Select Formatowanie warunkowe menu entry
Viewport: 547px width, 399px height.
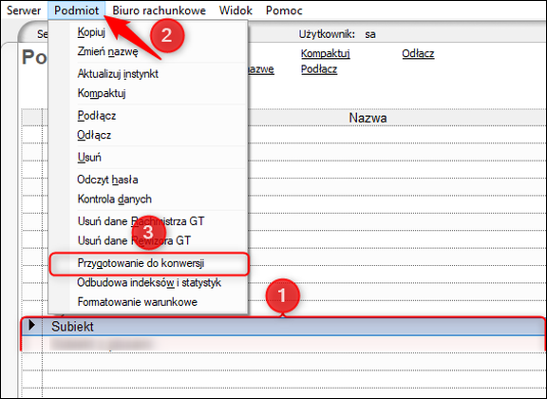click(148, 302)
